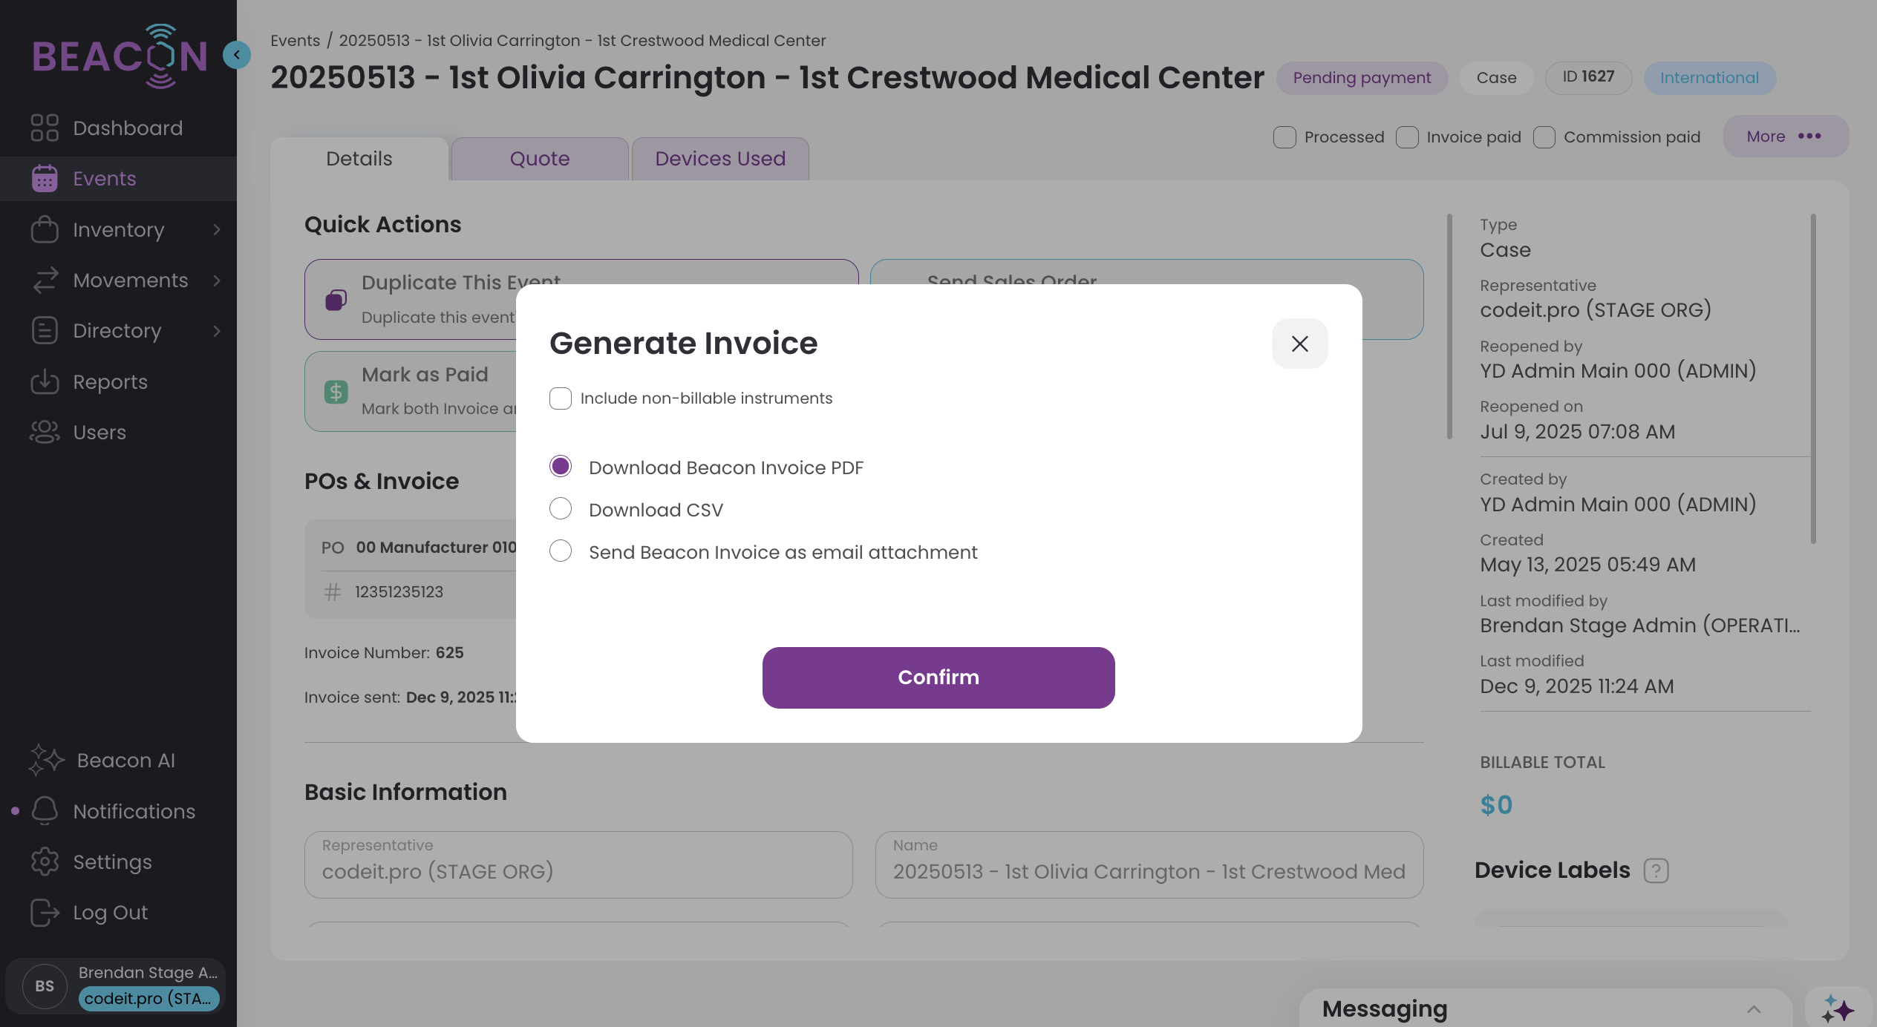
Task: Expand the Directory submenu chevron
Action: (217, 331)
